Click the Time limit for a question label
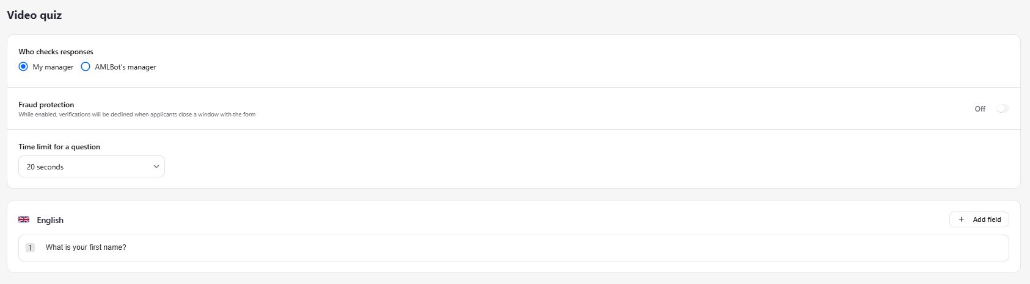 tap(59, 147)
